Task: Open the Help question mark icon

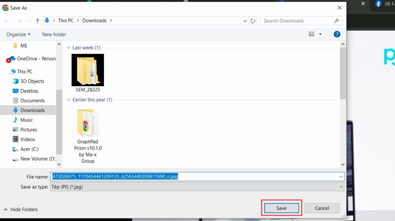Action: tap(337, 34)
